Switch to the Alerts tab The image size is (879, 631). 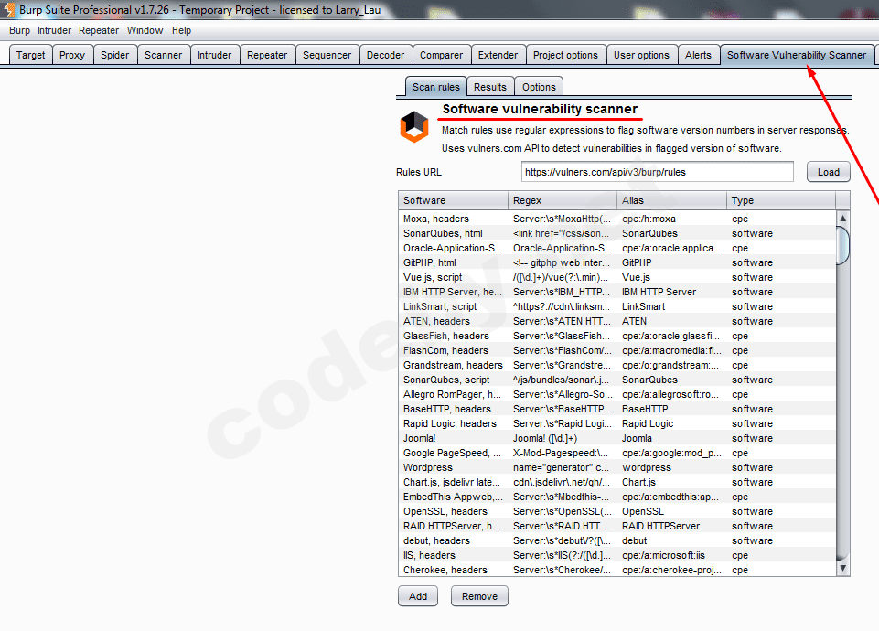[x=698, y=55]
